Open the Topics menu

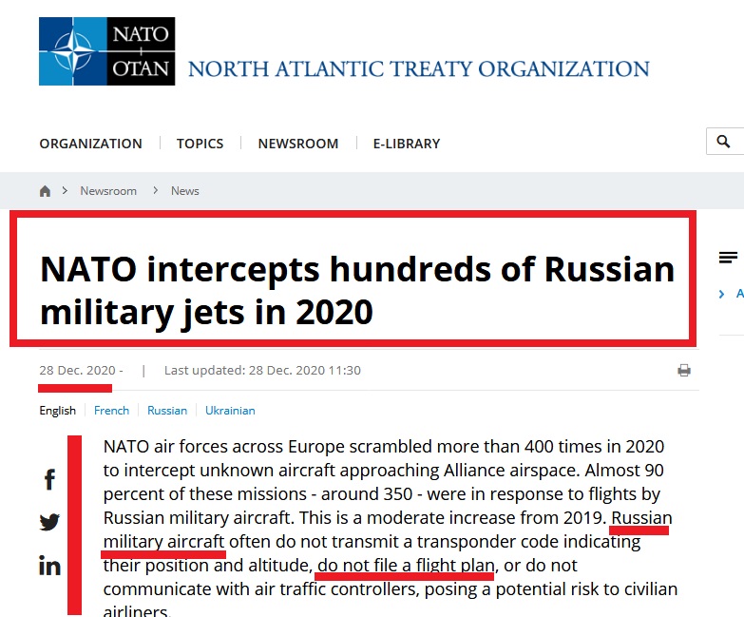200,144
